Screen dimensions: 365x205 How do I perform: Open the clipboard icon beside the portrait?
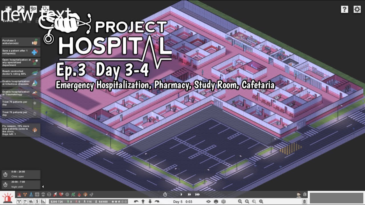point(305,194)
